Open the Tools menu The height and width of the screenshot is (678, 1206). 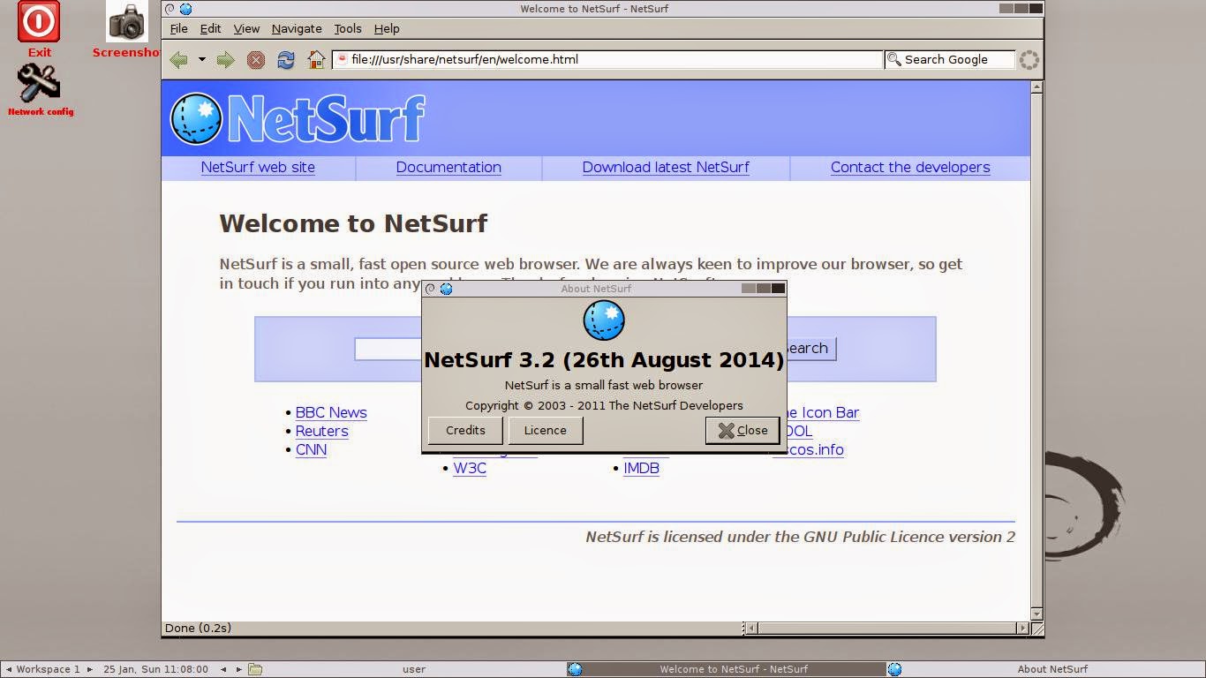348,29
